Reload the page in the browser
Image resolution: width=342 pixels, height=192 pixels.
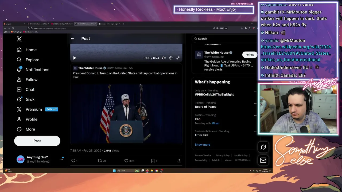tap(13, 28)
